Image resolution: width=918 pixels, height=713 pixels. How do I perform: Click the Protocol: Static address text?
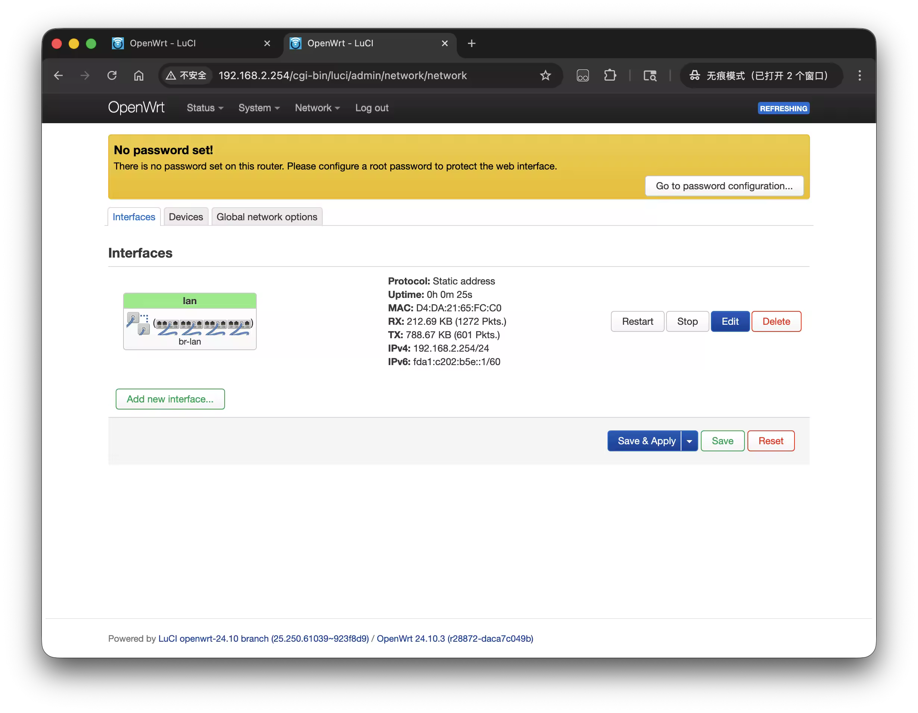tap(441, 281)
